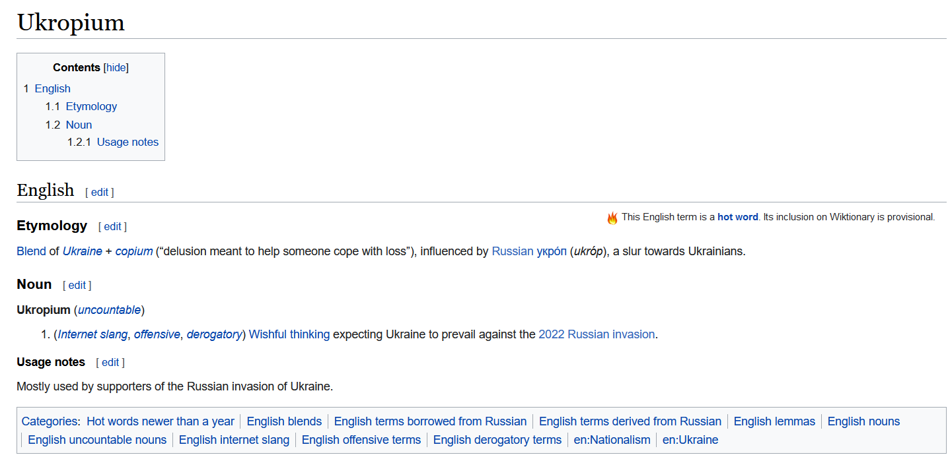
Task: Click the 'uncountable' link
Action: [x=110, y=309]
